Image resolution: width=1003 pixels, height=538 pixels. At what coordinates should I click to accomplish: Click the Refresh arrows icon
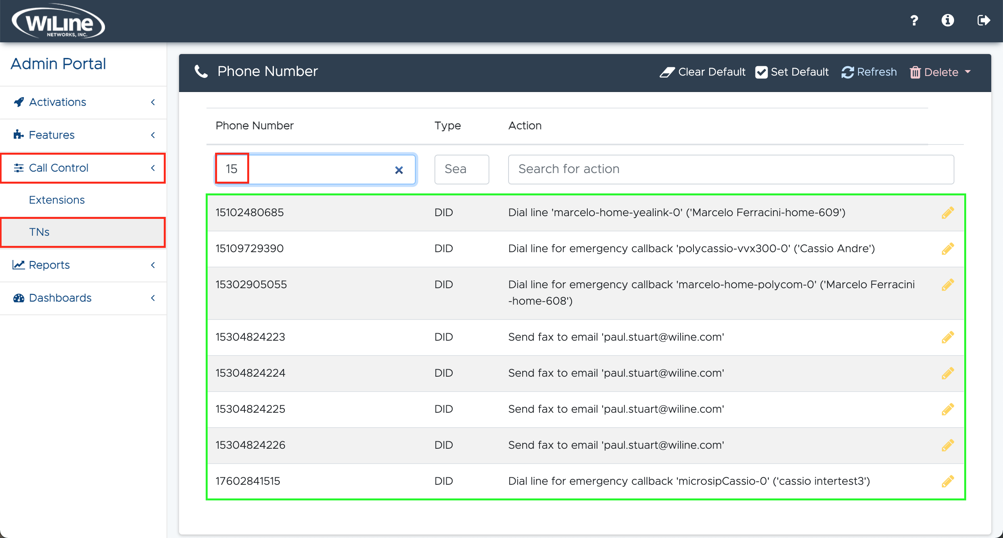(x=847, y=72)
